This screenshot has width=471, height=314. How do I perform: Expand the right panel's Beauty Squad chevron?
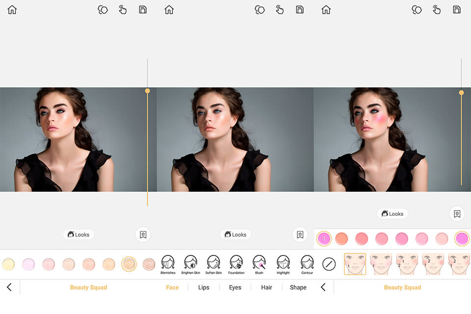pos(323,287)
